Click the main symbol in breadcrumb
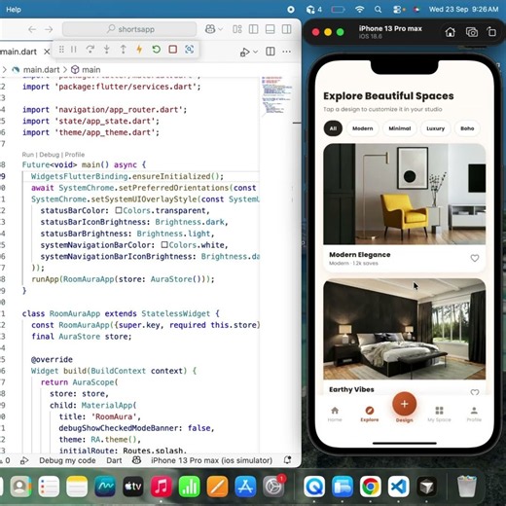This screenshot has width=506, height=506. click(91, 70)
